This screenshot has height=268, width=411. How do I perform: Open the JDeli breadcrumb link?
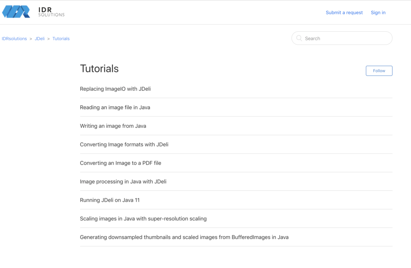(39, 39)
